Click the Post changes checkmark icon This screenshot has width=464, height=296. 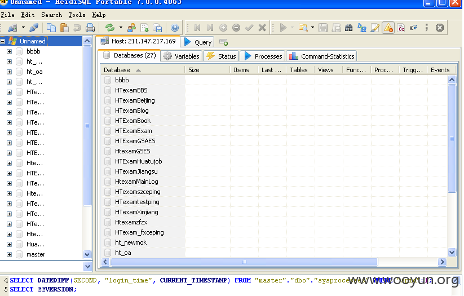249,28
